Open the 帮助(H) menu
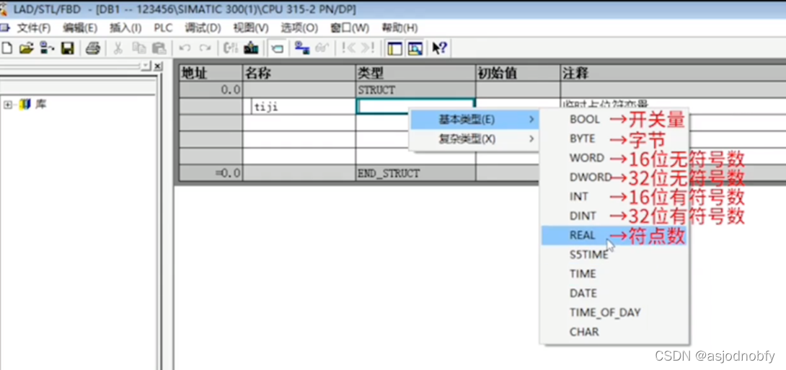786x370 pixels. tap(399, 27)
